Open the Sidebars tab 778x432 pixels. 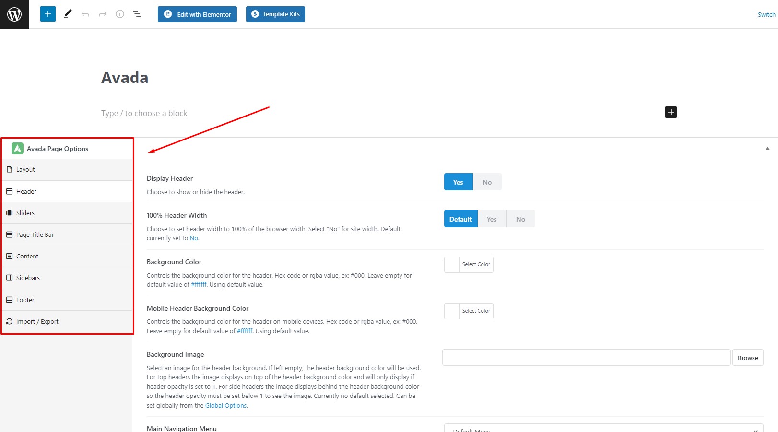tap(67, 278)
